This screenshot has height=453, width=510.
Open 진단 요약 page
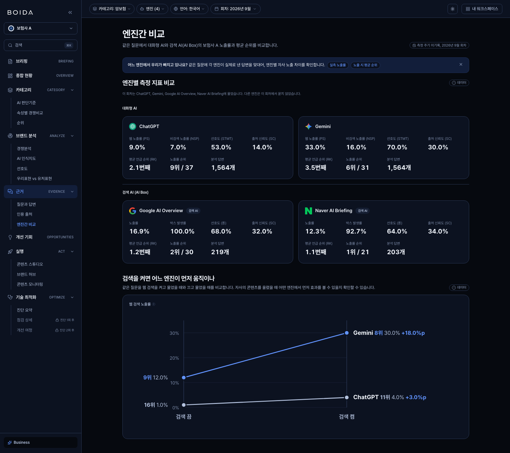pyautogui.click(x=25, y=310)
